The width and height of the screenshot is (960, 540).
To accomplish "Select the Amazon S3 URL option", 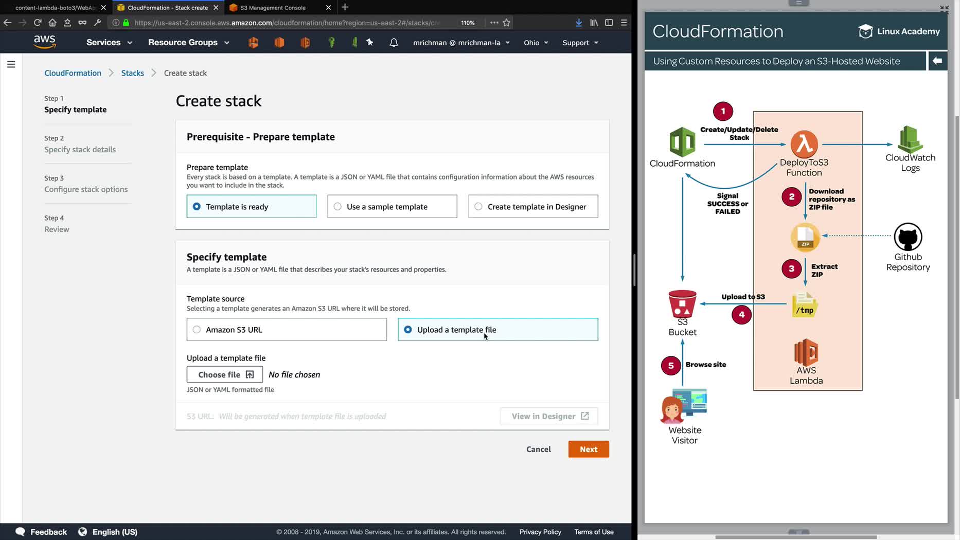I will pyautogui.click(x=197, y=330).
